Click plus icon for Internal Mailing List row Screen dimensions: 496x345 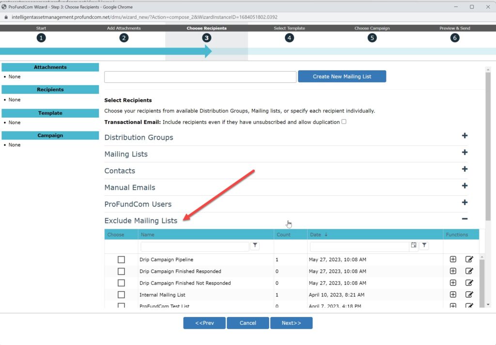(453, 295)
